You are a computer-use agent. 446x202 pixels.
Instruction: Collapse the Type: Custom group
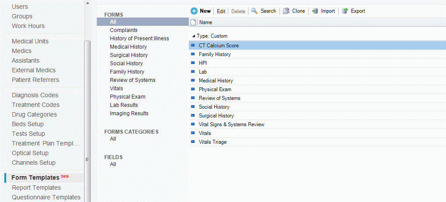coord(194,36)
